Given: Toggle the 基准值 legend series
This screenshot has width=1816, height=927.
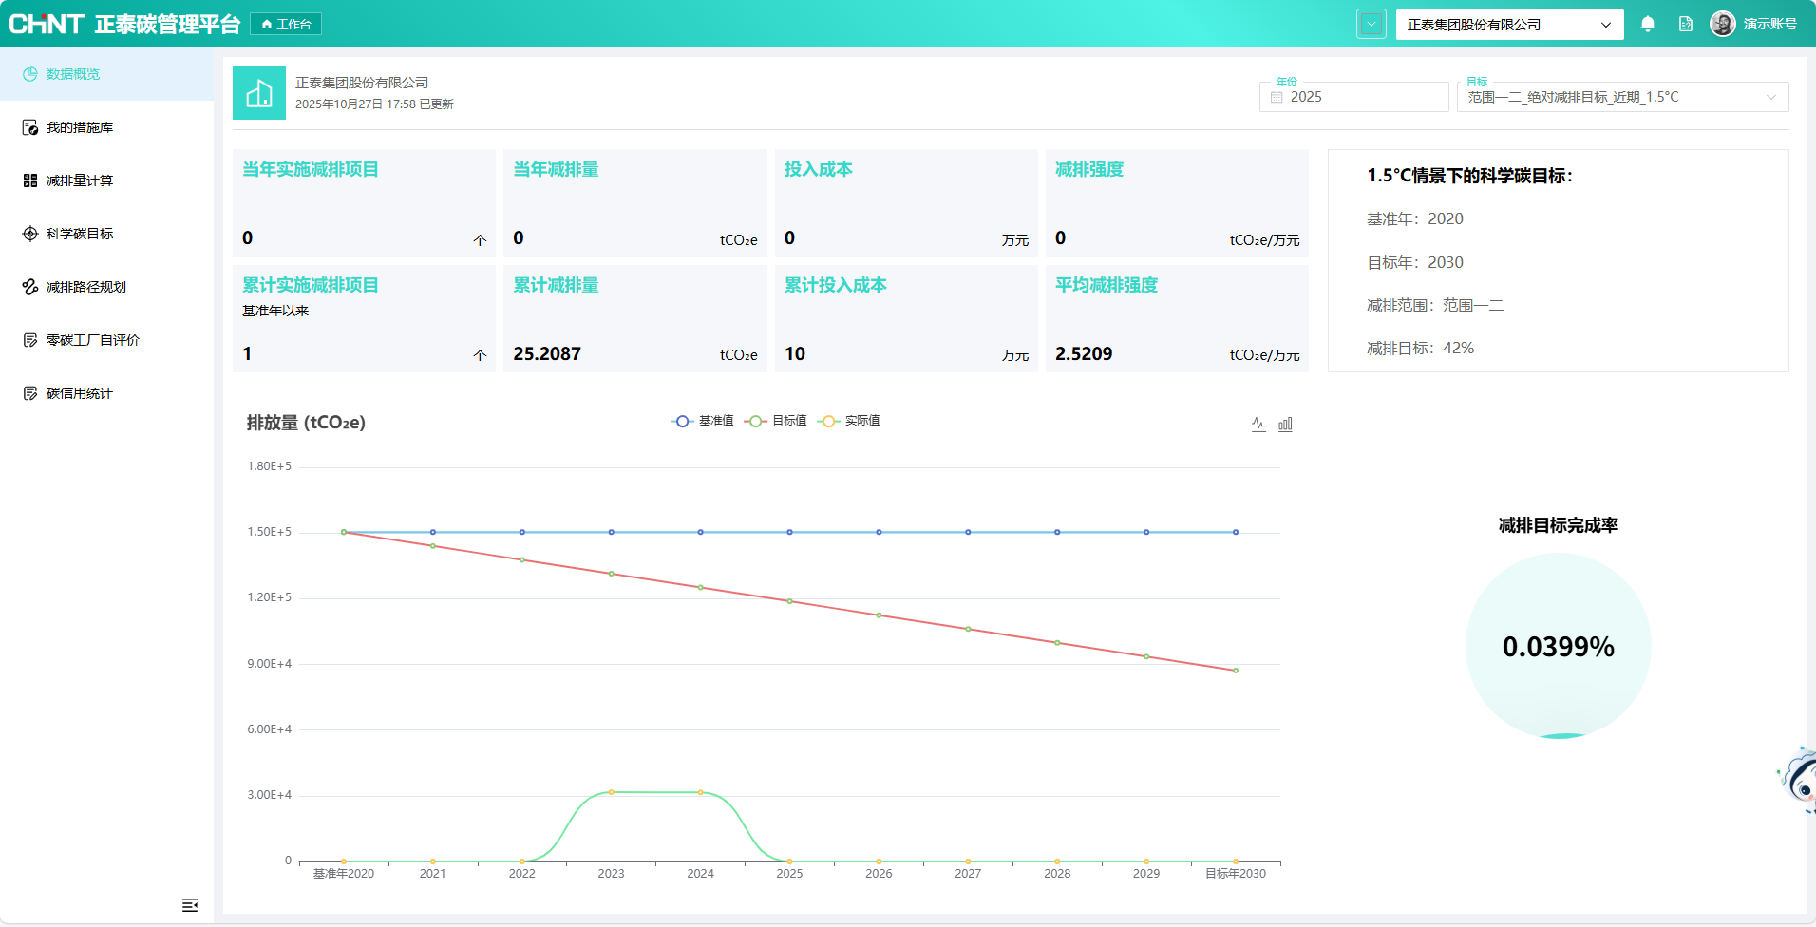Looking at the screenshot, I should click(703, 421).
